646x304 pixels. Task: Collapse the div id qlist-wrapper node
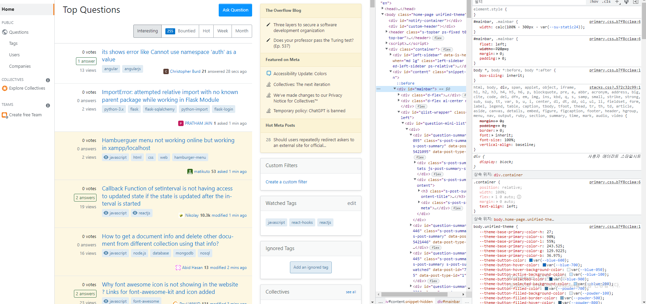pyautogui.click(x=399, y=112)
